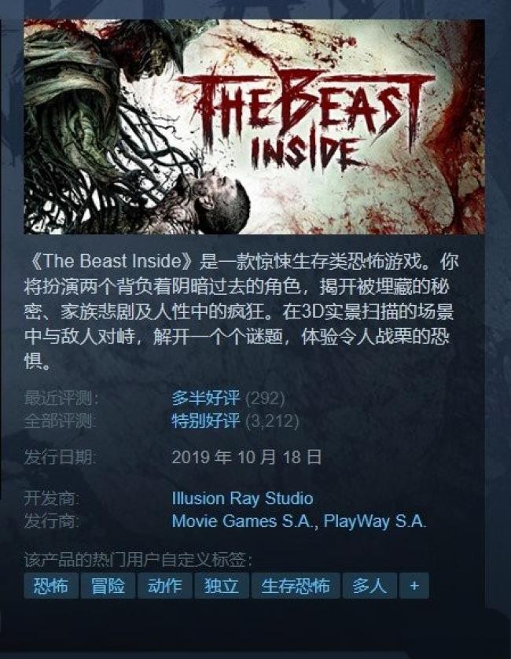
Task: Click the release date 2019 年 10 月 18 日
Action: pyautogui.click(x=247, y=457)
